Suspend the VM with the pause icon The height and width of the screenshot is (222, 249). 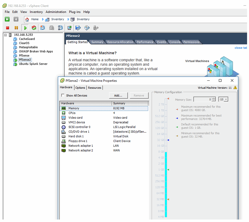click(16, 28)
